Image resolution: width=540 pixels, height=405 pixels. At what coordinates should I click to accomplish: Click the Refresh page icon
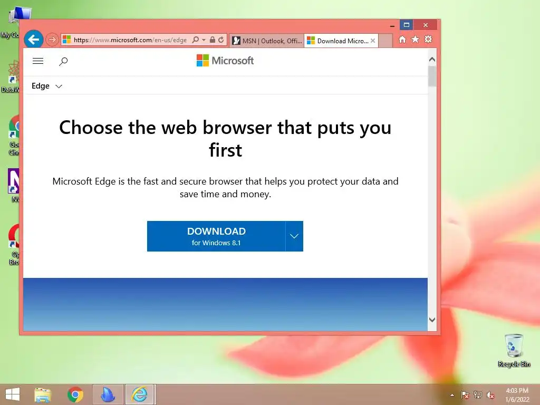pyautogui.click(x=221, y=40)
